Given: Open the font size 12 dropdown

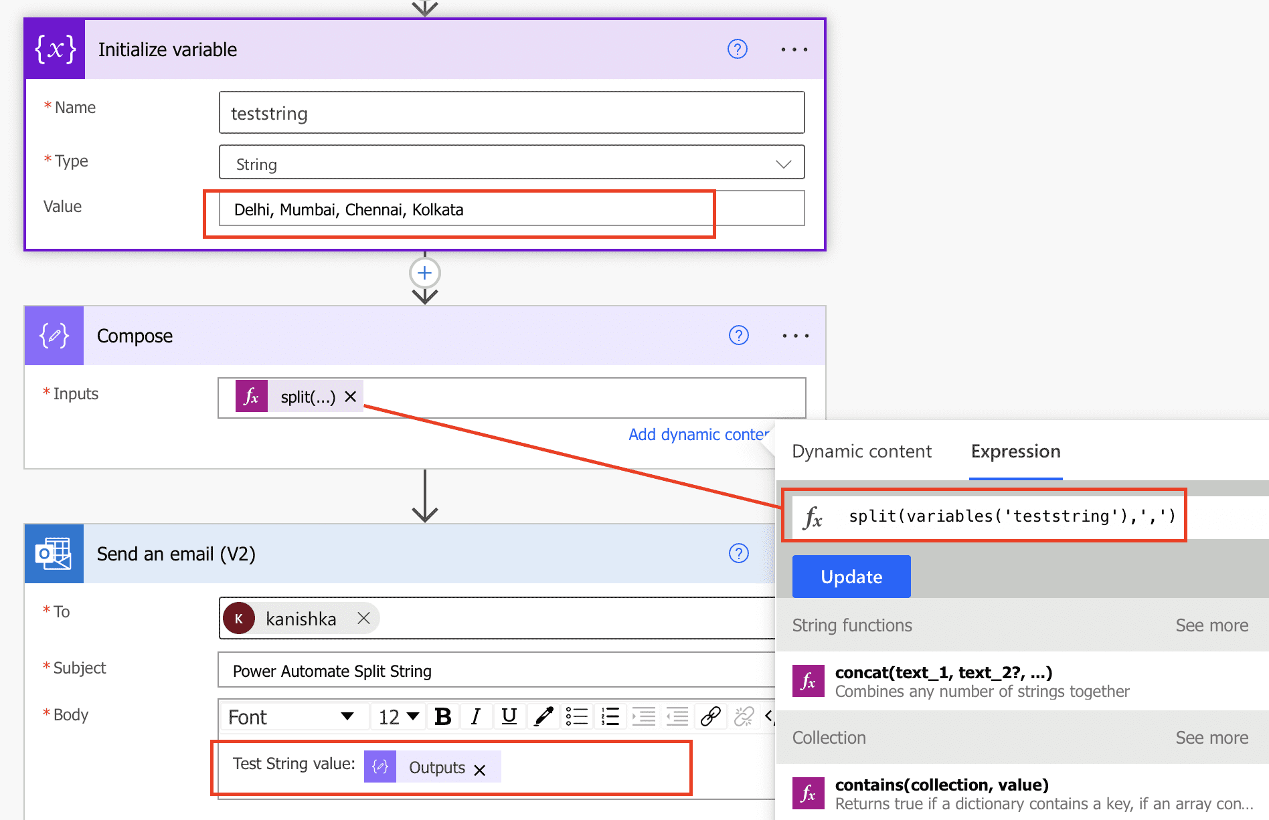Looking at the screenshot, I should pyautogui.click(x=399, y=717).
